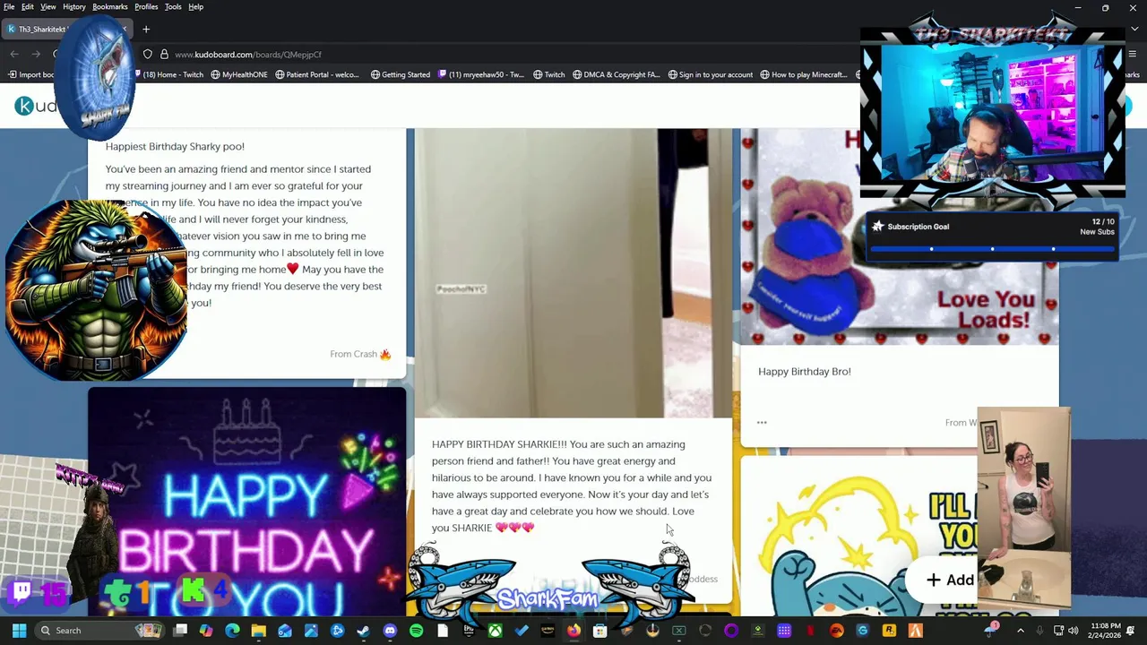Open Microsoft Store from the taskbar
The height and width of the screenshot is (645, 1147).
click(x=599, y=631)
